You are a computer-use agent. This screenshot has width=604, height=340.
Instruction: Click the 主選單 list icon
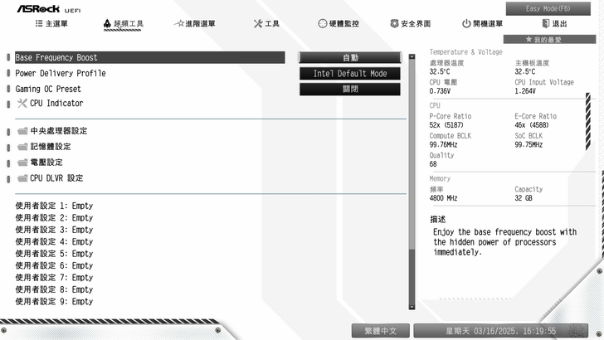(x=39, y=23)
